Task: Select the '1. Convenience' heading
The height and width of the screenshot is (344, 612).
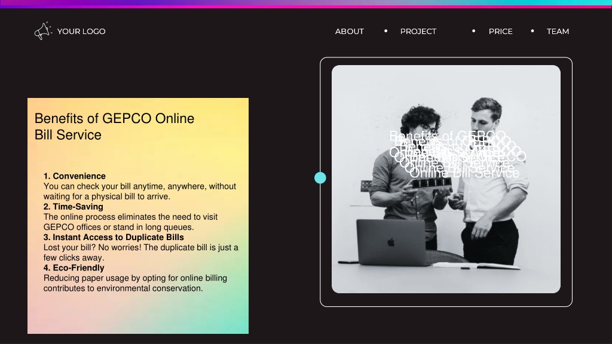Action: click(75, 176)
